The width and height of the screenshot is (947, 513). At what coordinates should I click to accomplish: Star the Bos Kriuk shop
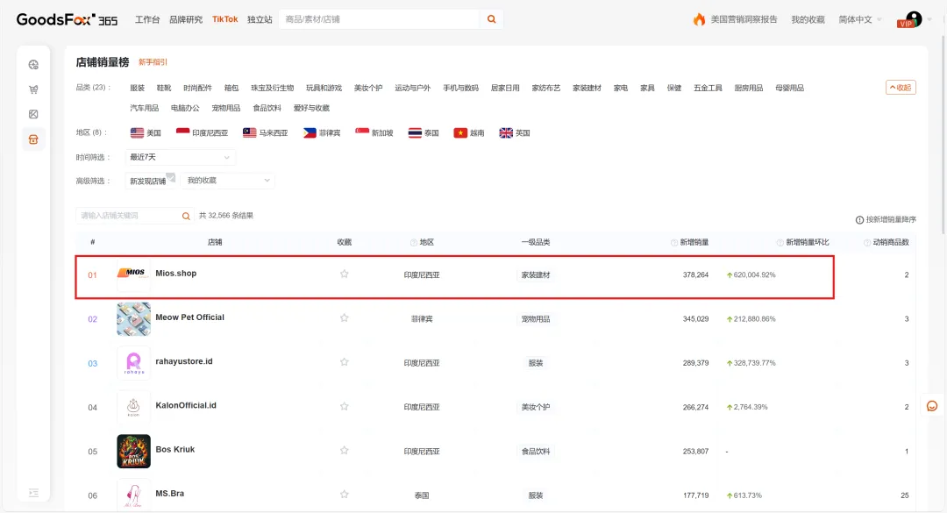pyautogui.click(x=345, y=450)
